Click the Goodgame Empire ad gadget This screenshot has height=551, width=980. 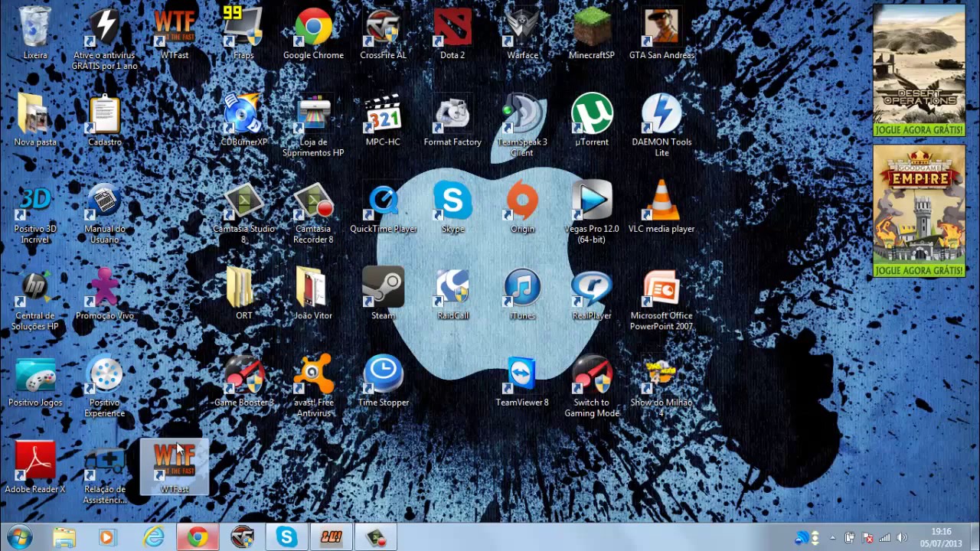919,210
